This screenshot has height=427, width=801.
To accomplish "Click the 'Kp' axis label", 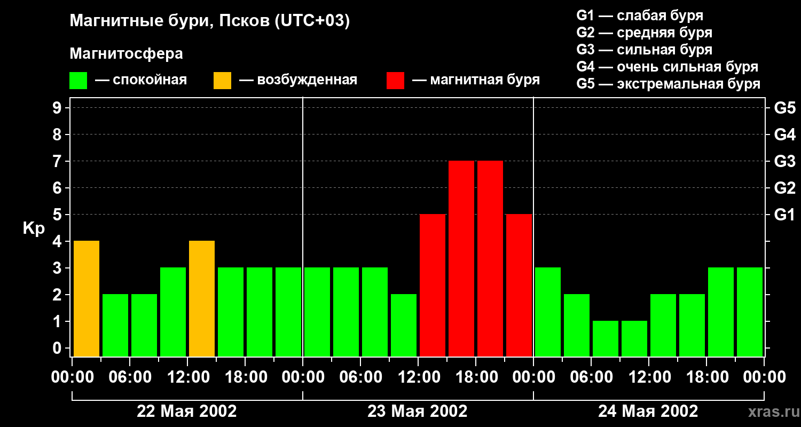I will [33, 228].
